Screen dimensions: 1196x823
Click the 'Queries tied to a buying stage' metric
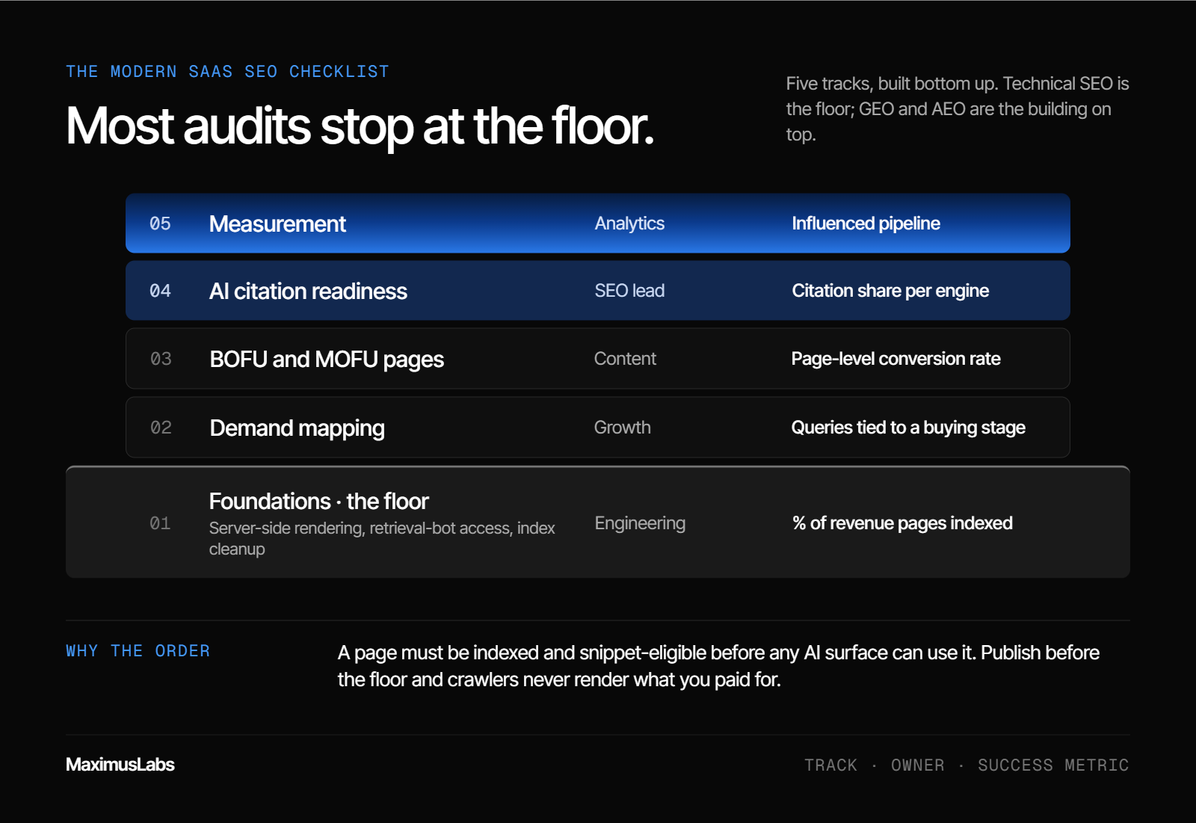(908, 428)
